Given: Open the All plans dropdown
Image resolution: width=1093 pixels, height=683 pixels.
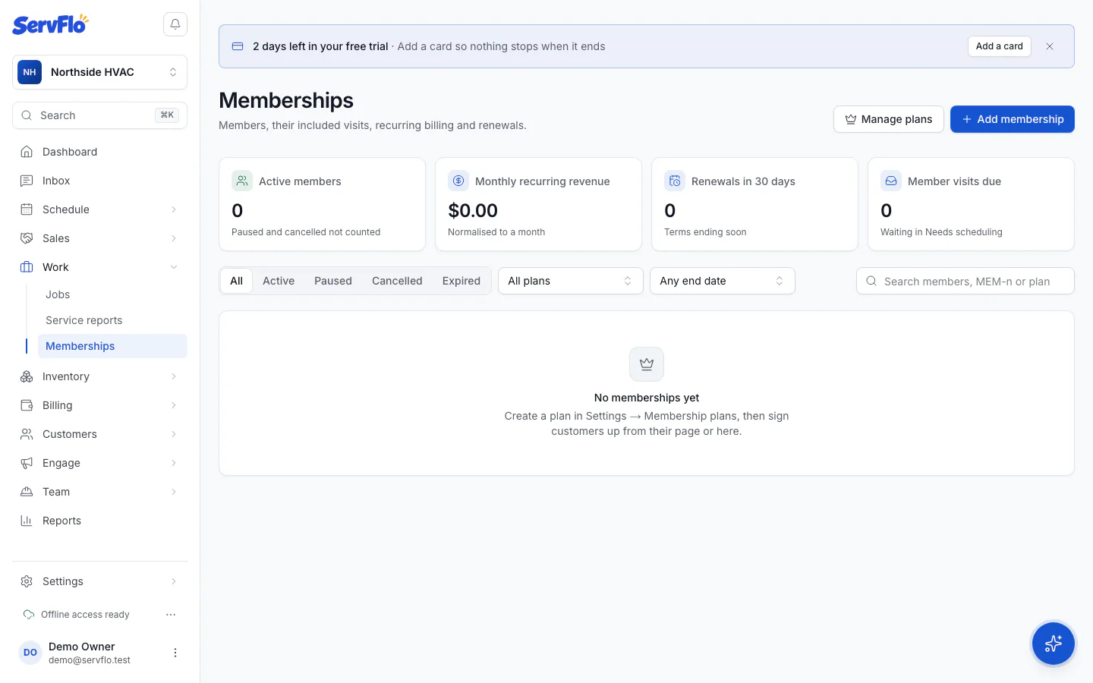Looking at the screenshot, I should coord(571,281).
